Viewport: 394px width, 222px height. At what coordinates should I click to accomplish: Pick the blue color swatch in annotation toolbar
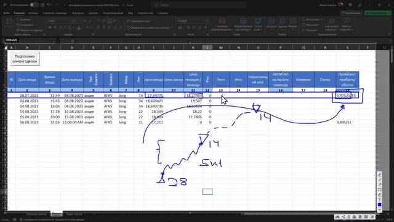click(x=380, y=205)
